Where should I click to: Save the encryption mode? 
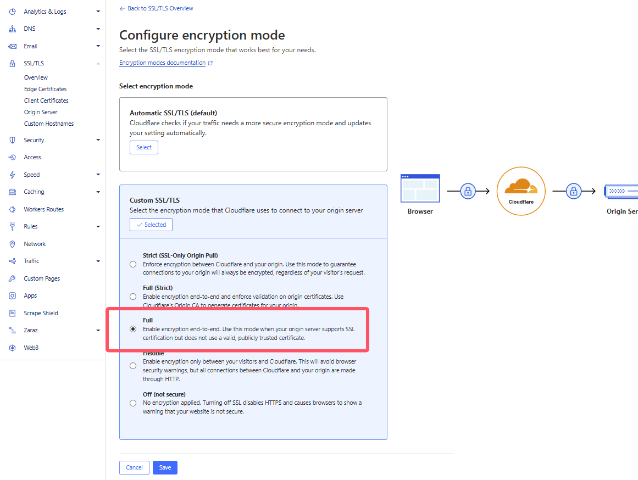coord(165,467)
